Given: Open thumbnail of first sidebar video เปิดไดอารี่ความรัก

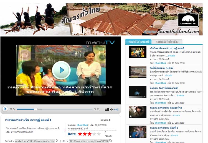Looking at the screenshot, I should tap(138, 52).
